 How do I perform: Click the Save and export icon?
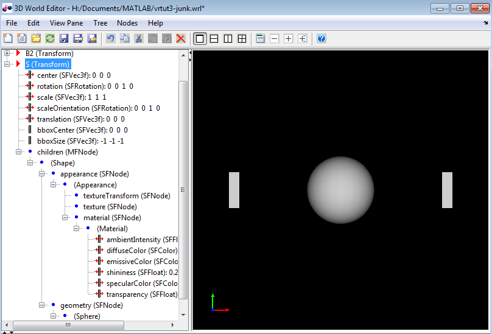coord(93,38)
